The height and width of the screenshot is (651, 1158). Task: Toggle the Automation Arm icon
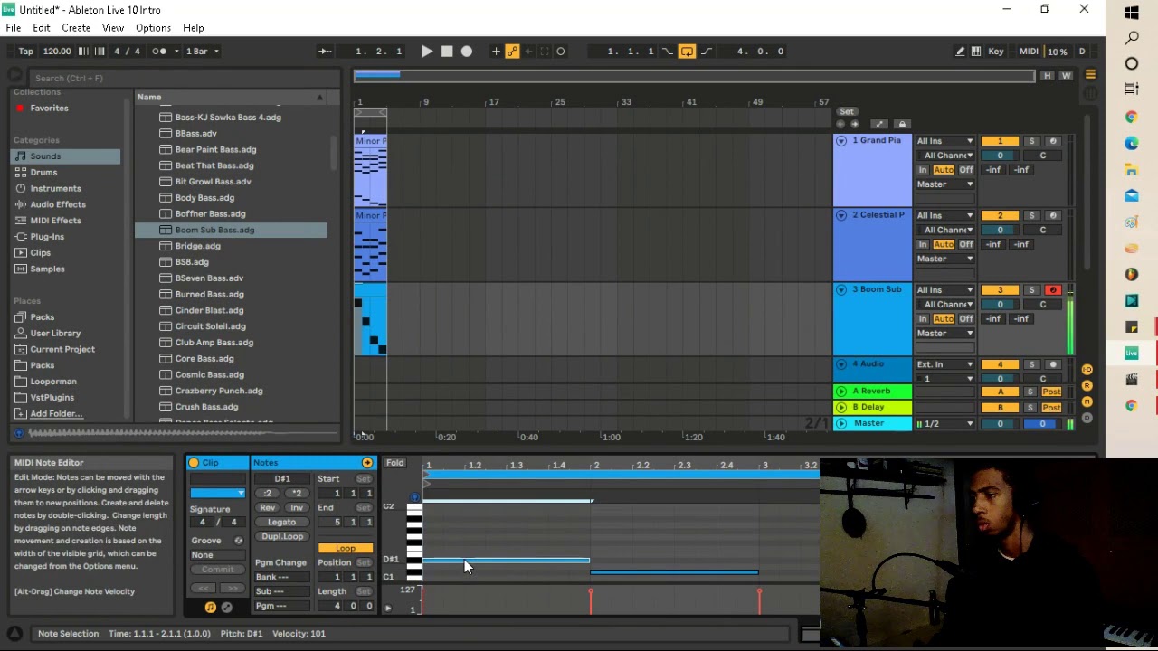512,52
